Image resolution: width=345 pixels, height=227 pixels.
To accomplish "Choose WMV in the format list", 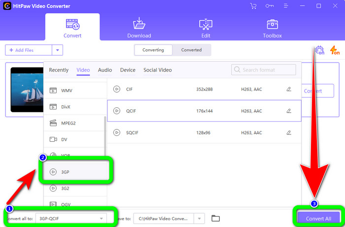I will point(75,90).
